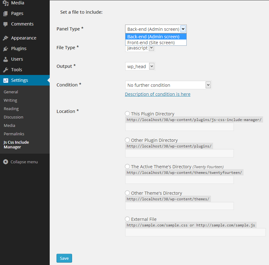Click the 'Panel Type *' label
The height and width of the screenshot is (265, 269).
tap(70, 29)
